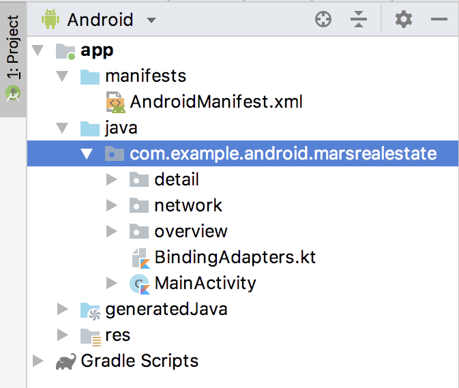Select the network package

pos(188,206)
